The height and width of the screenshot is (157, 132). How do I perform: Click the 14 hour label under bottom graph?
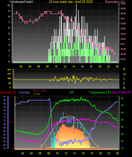[74, 153]
